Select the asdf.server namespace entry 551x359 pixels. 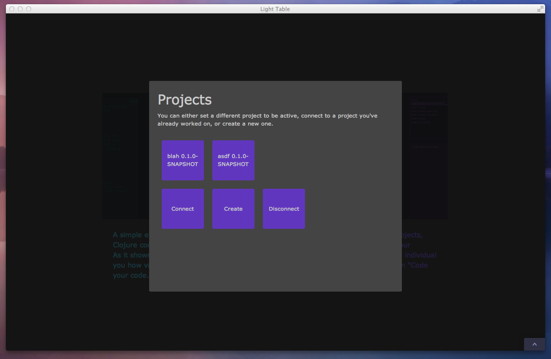419,107
